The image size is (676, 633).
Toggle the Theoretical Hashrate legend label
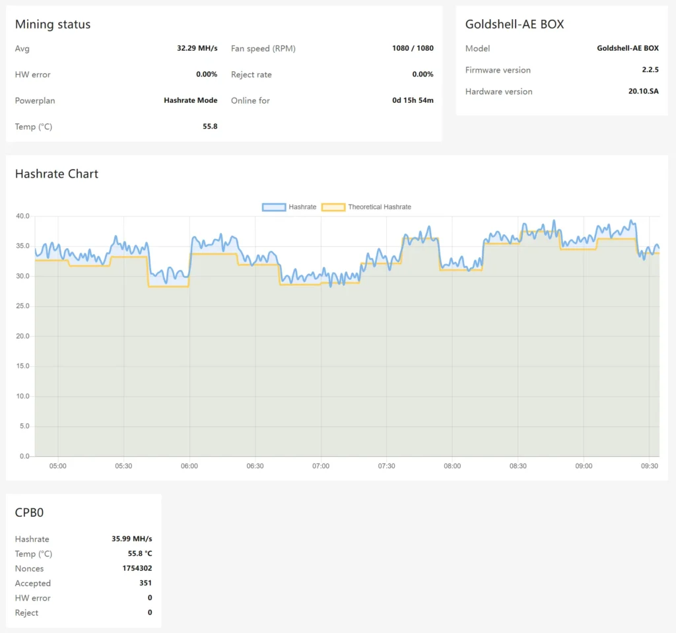(x=379, y=207)
